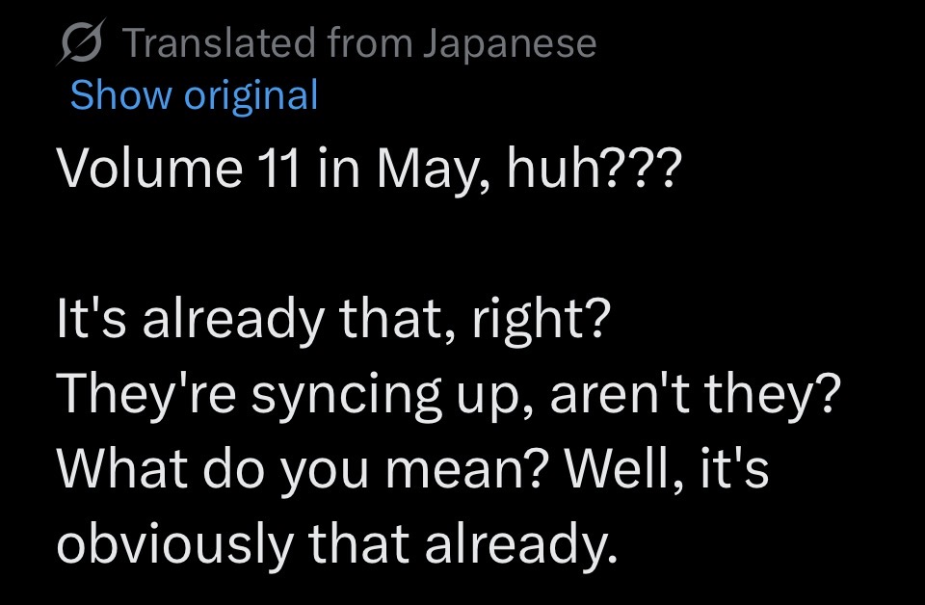Click the Show original link
Viewport: 925px width, 605px height.
[x=194, y=95]
